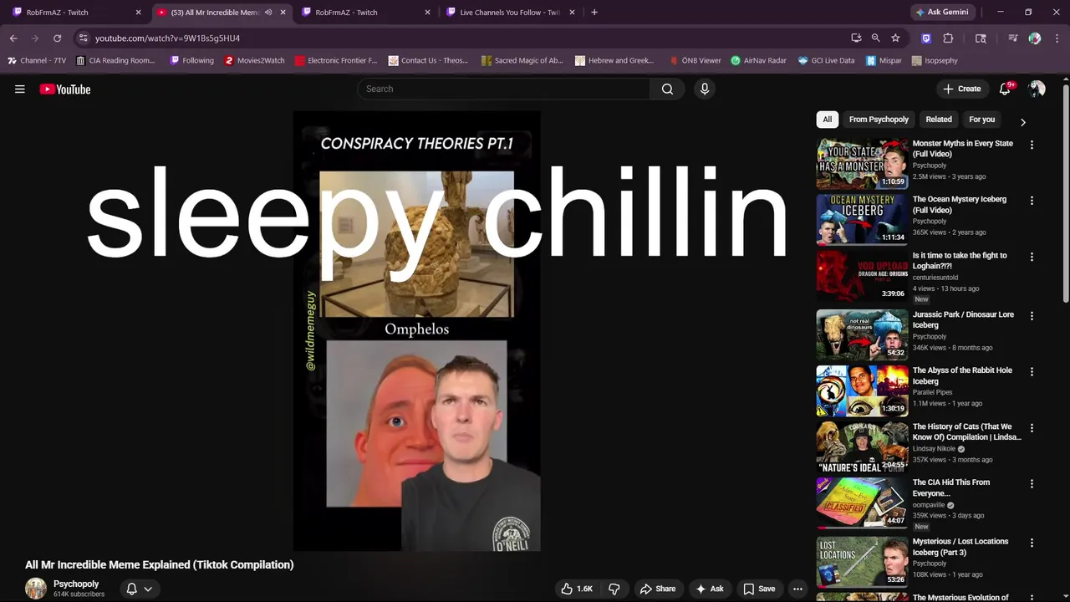Open options for CIA Hid This video
The height and width of the screenshot is (602, 1070).
coord(1032,483)
